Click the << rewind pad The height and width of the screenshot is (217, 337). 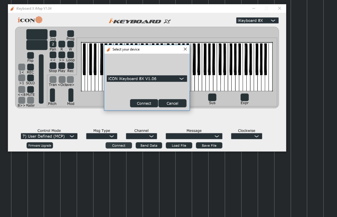53,55
